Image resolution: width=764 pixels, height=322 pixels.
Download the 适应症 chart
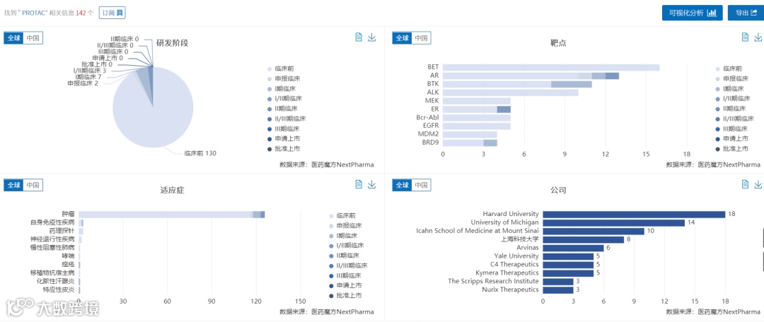[372, 184]
